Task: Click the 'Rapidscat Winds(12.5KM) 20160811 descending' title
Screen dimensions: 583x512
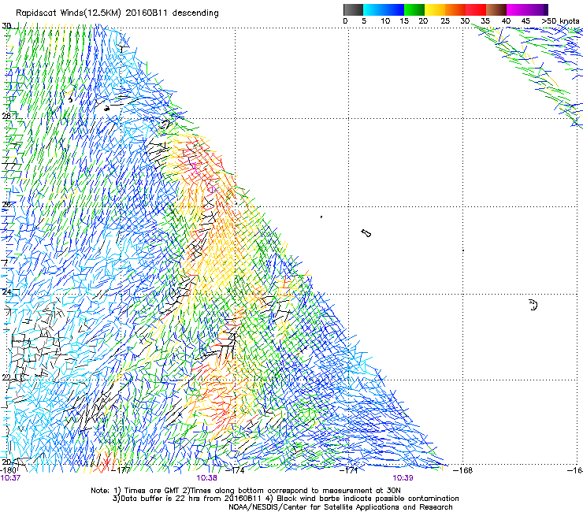Action: pos(117,13)
